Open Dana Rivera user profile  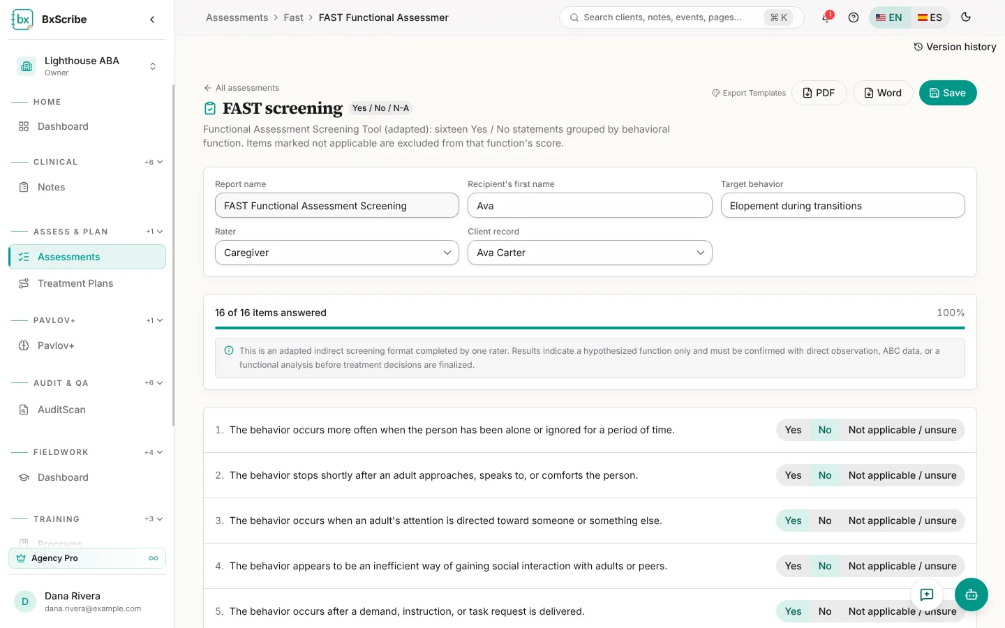pos(87,601)
